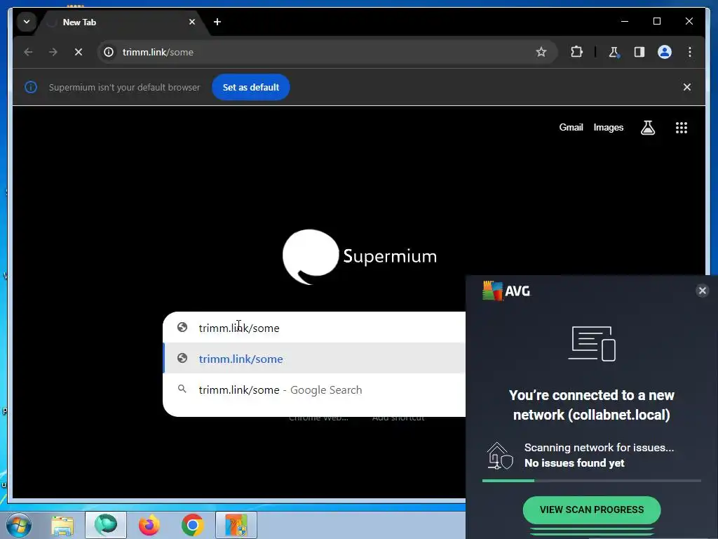Click the magnifier icon of search suggestion
Screen dimensions: 718x539
(x=182, y=389)
